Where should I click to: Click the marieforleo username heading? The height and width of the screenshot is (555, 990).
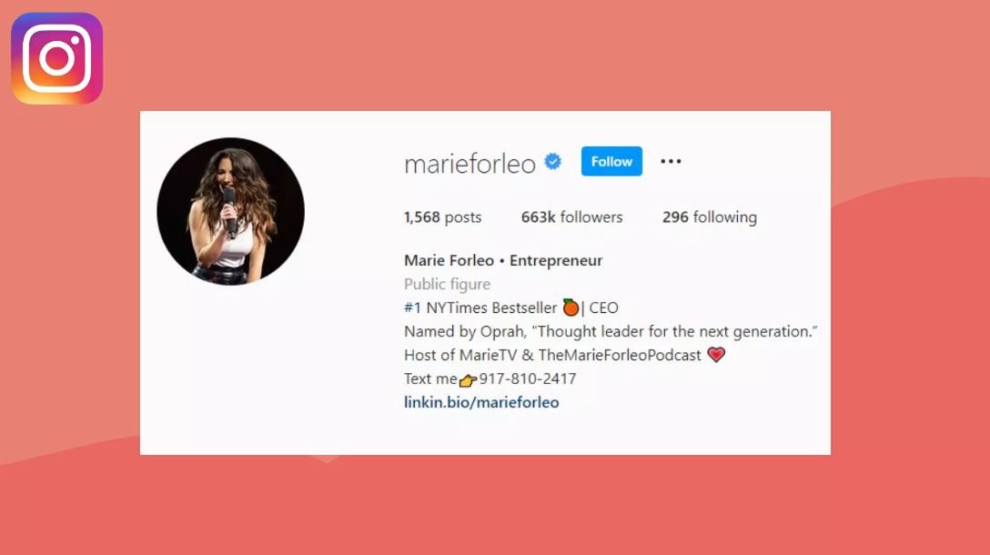pyautogui.click(x=470, y=164)
